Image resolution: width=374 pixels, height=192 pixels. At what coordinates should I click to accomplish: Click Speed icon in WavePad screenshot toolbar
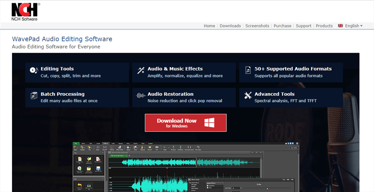point(128,148)
